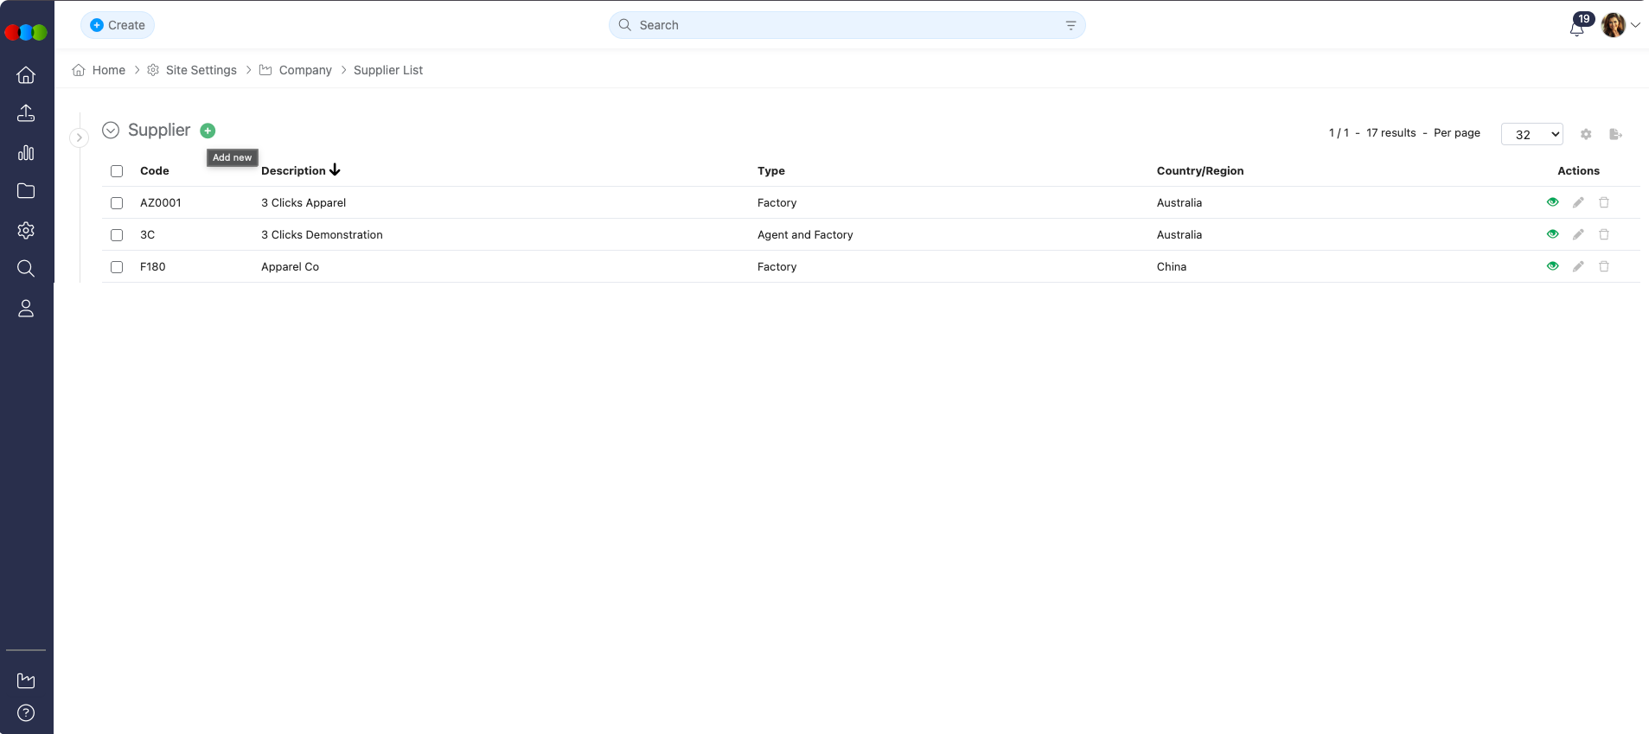Click the Create button
The image size is (1649, 734).
coord(118,25)
